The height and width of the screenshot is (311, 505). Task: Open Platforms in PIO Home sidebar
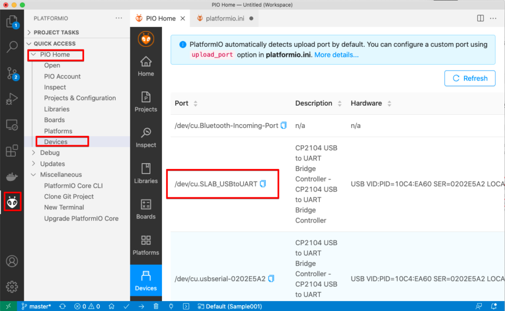(146, 245)
